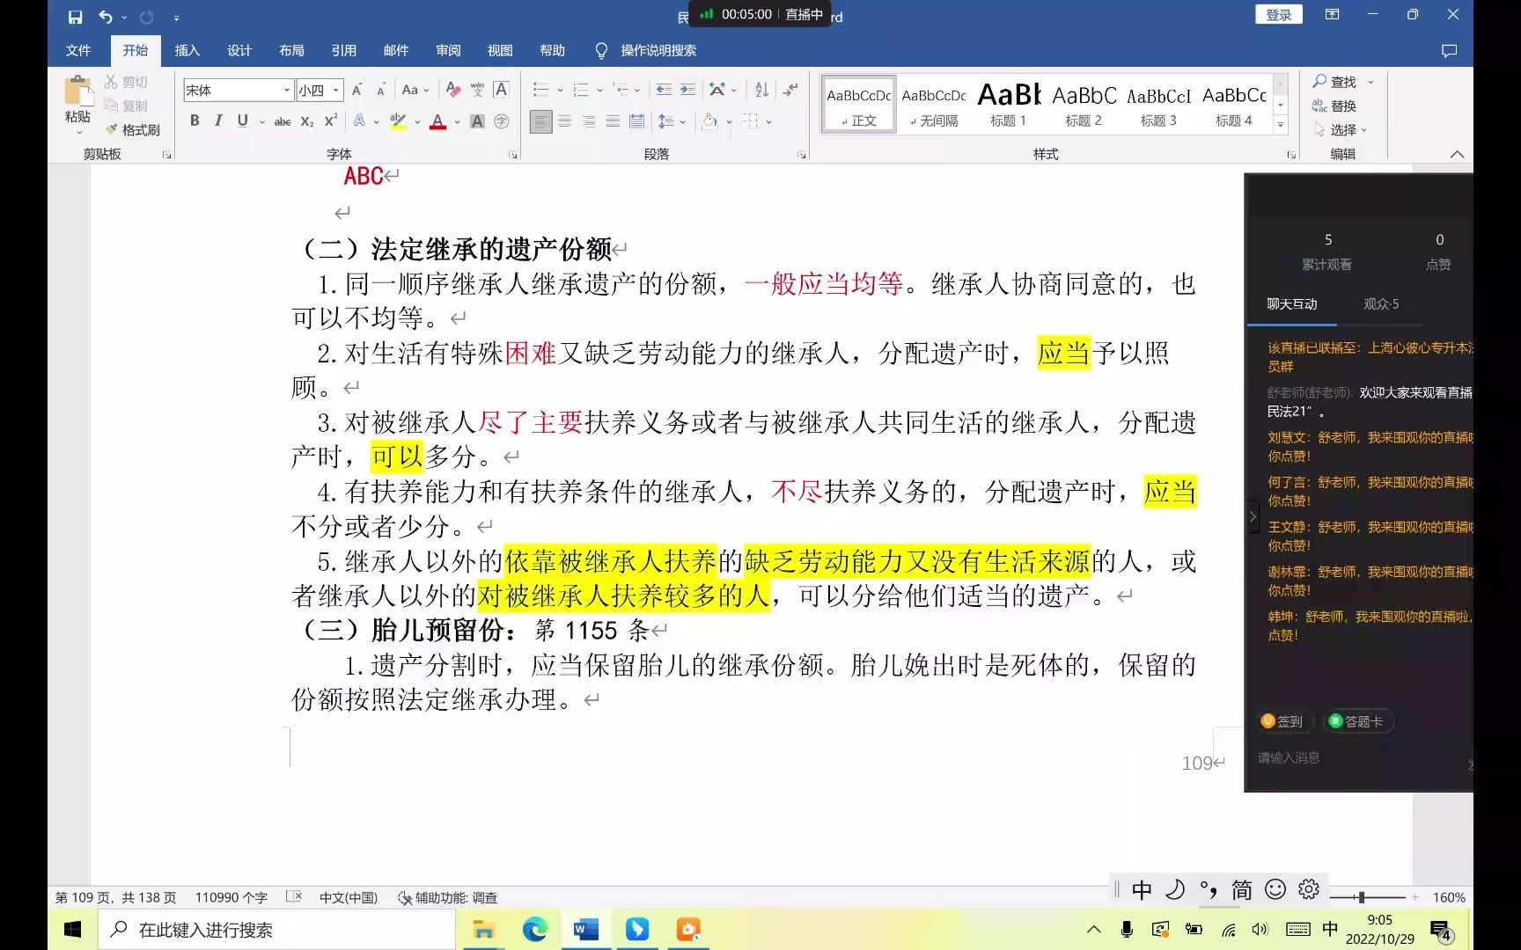Apply character border icon
The width and height of the screenshot is (1521, 950).
tap(501, 90)
